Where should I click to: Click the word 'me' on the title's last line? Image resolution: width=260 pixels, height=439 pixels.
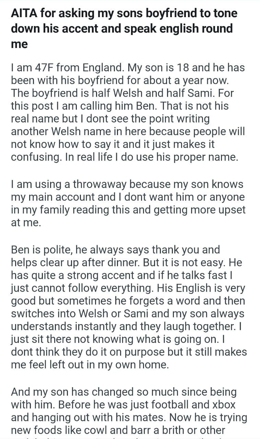(19, 44)
